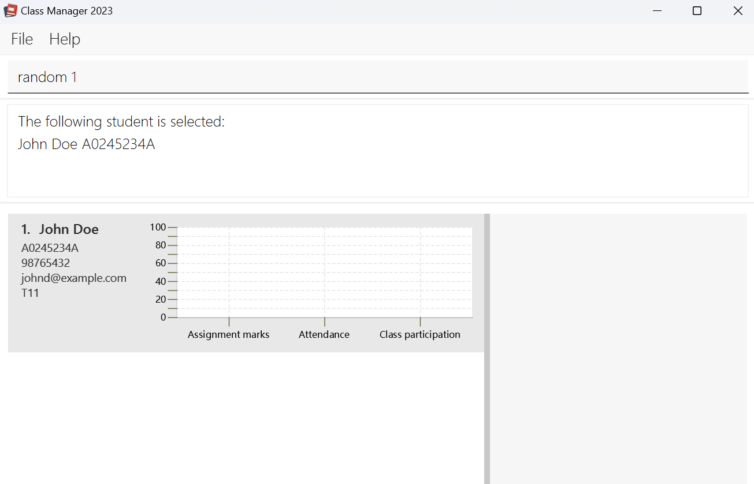Click email 'johnd@example.com'
The height and width of the screenshot is (484, 754).
[74, 278]
